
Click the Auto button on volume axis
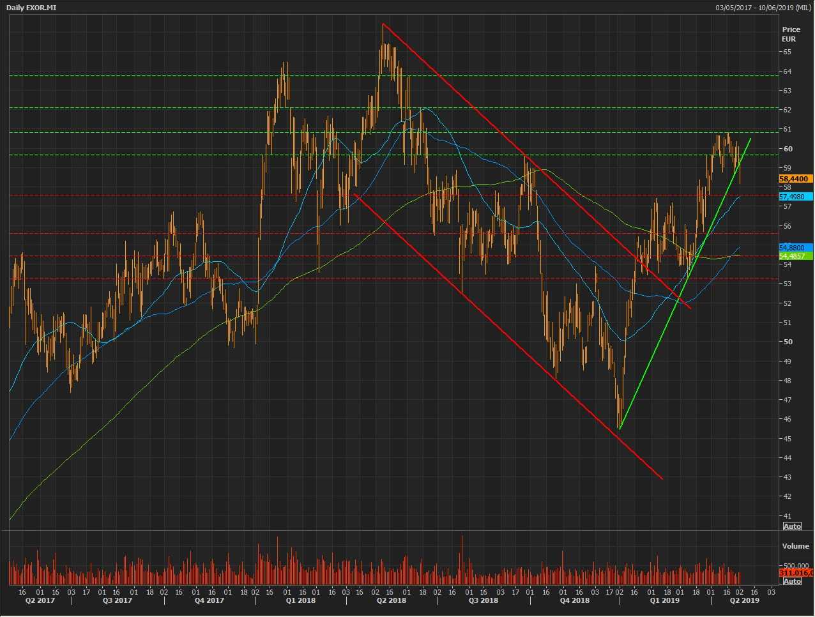click(x=791, y=581)
